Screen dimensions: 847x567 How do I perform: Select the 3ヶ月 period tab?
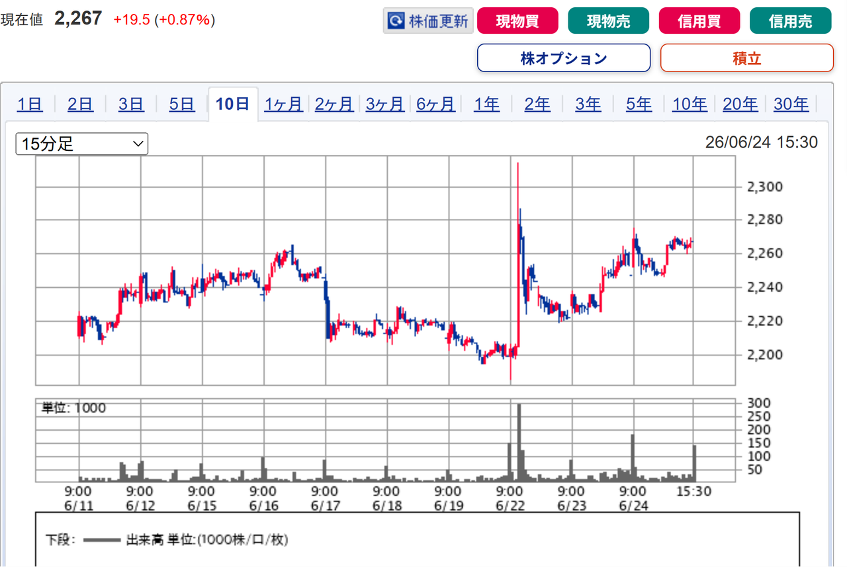(384, 104)
